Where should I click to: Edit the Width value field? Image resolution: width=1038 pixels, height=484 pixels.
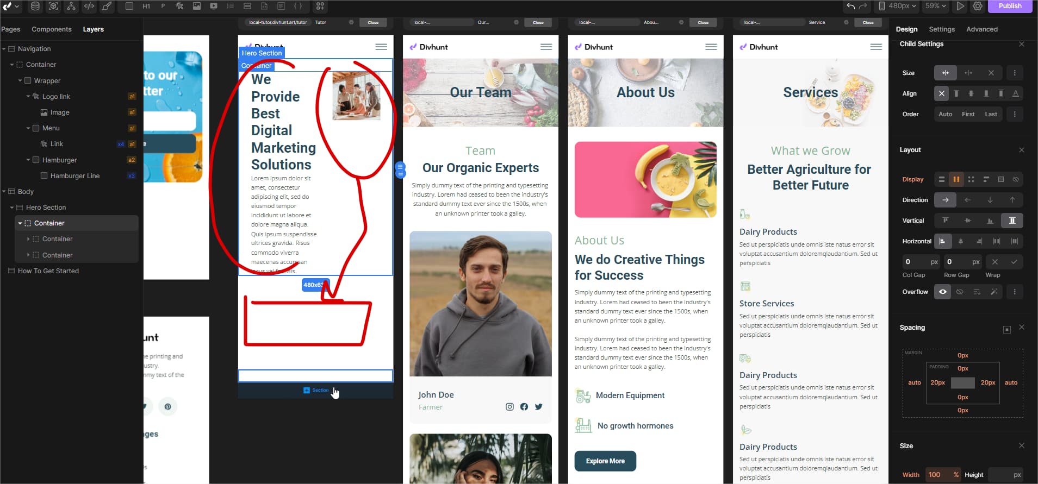click(x=943, y=475)
